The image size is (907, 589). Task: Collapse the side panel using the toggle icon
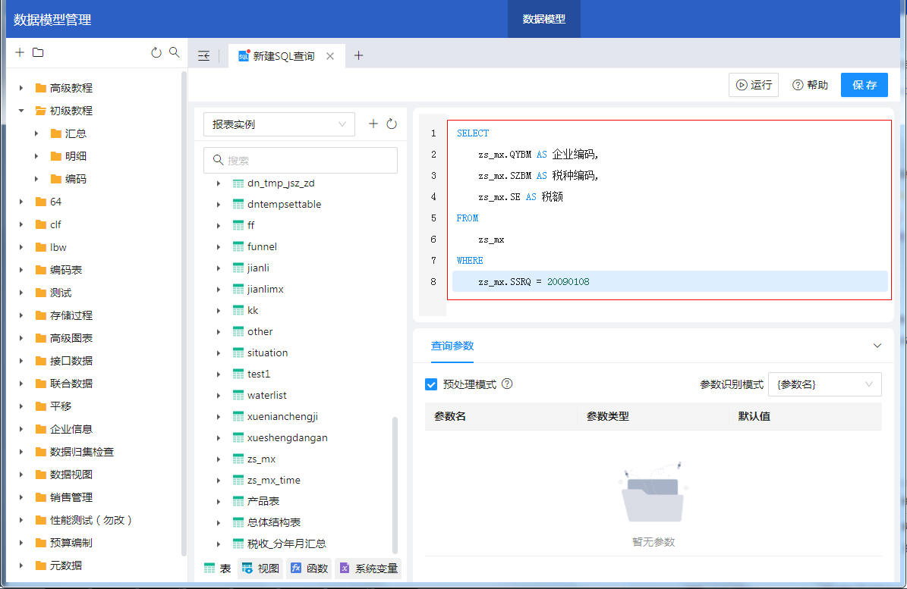[203, 56]
